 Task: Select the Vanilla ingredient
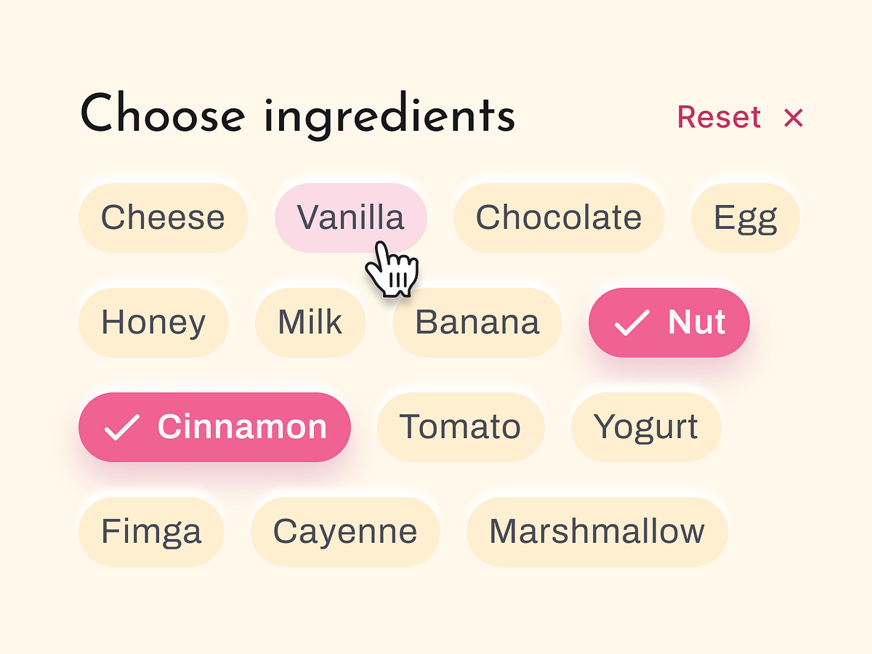click(x=350, y=217)
